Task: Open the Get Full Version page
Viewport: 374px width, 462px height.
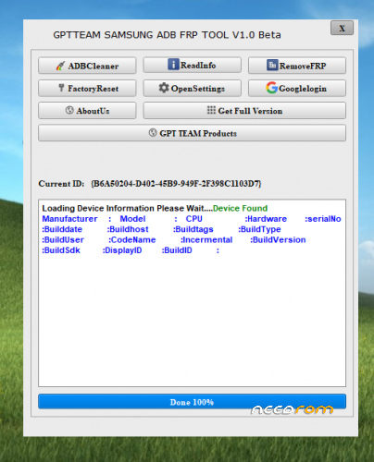Action: (244, 111)
